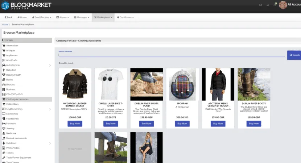Open the Certificates menu
The height and width of the screenshot is (163, 301).
click(125, 17)
